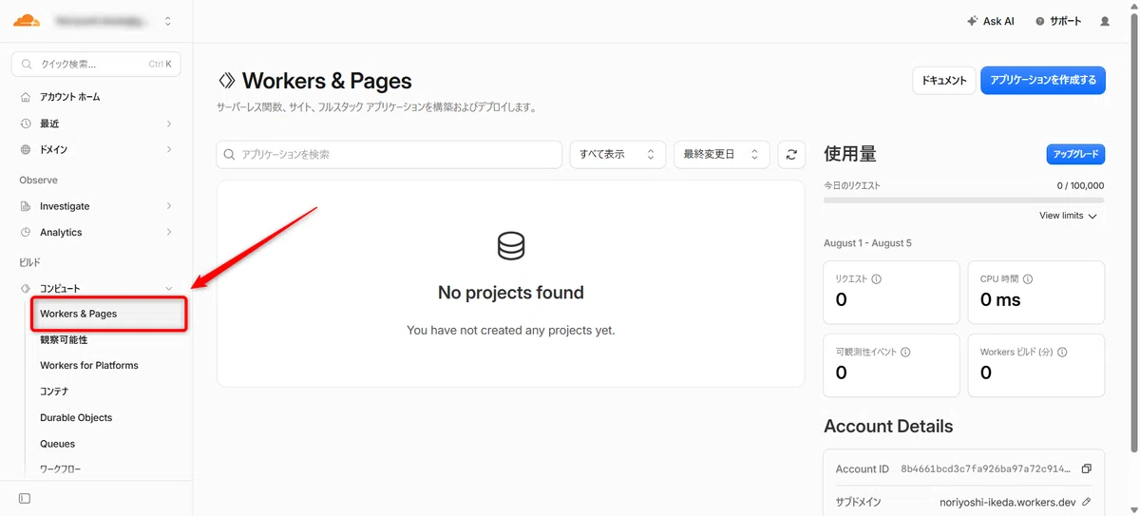Open Analytics in the sidebar
The height and width of the screenshot is (516, 1140).
pos(61,233)
